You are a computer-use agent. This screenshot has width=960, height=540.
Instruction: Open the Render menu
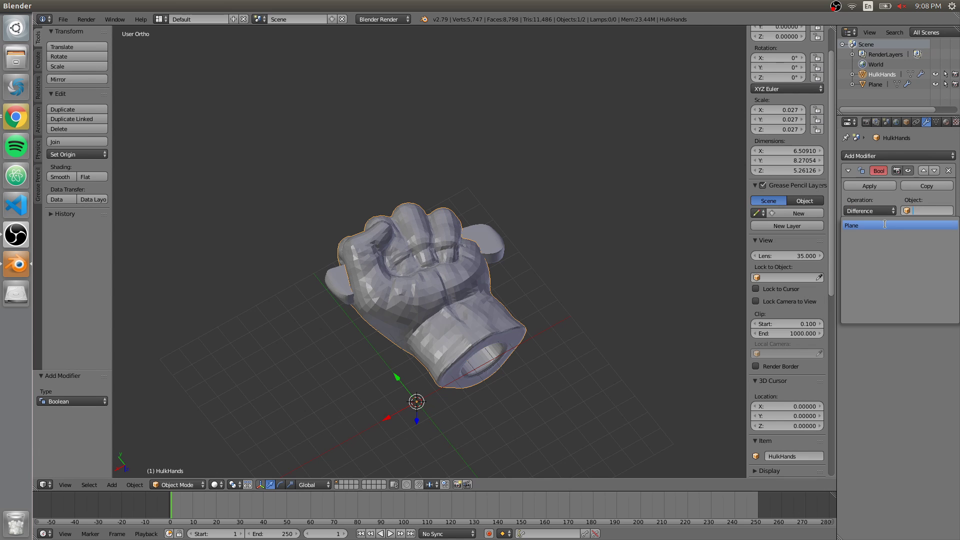click(86, 19)
